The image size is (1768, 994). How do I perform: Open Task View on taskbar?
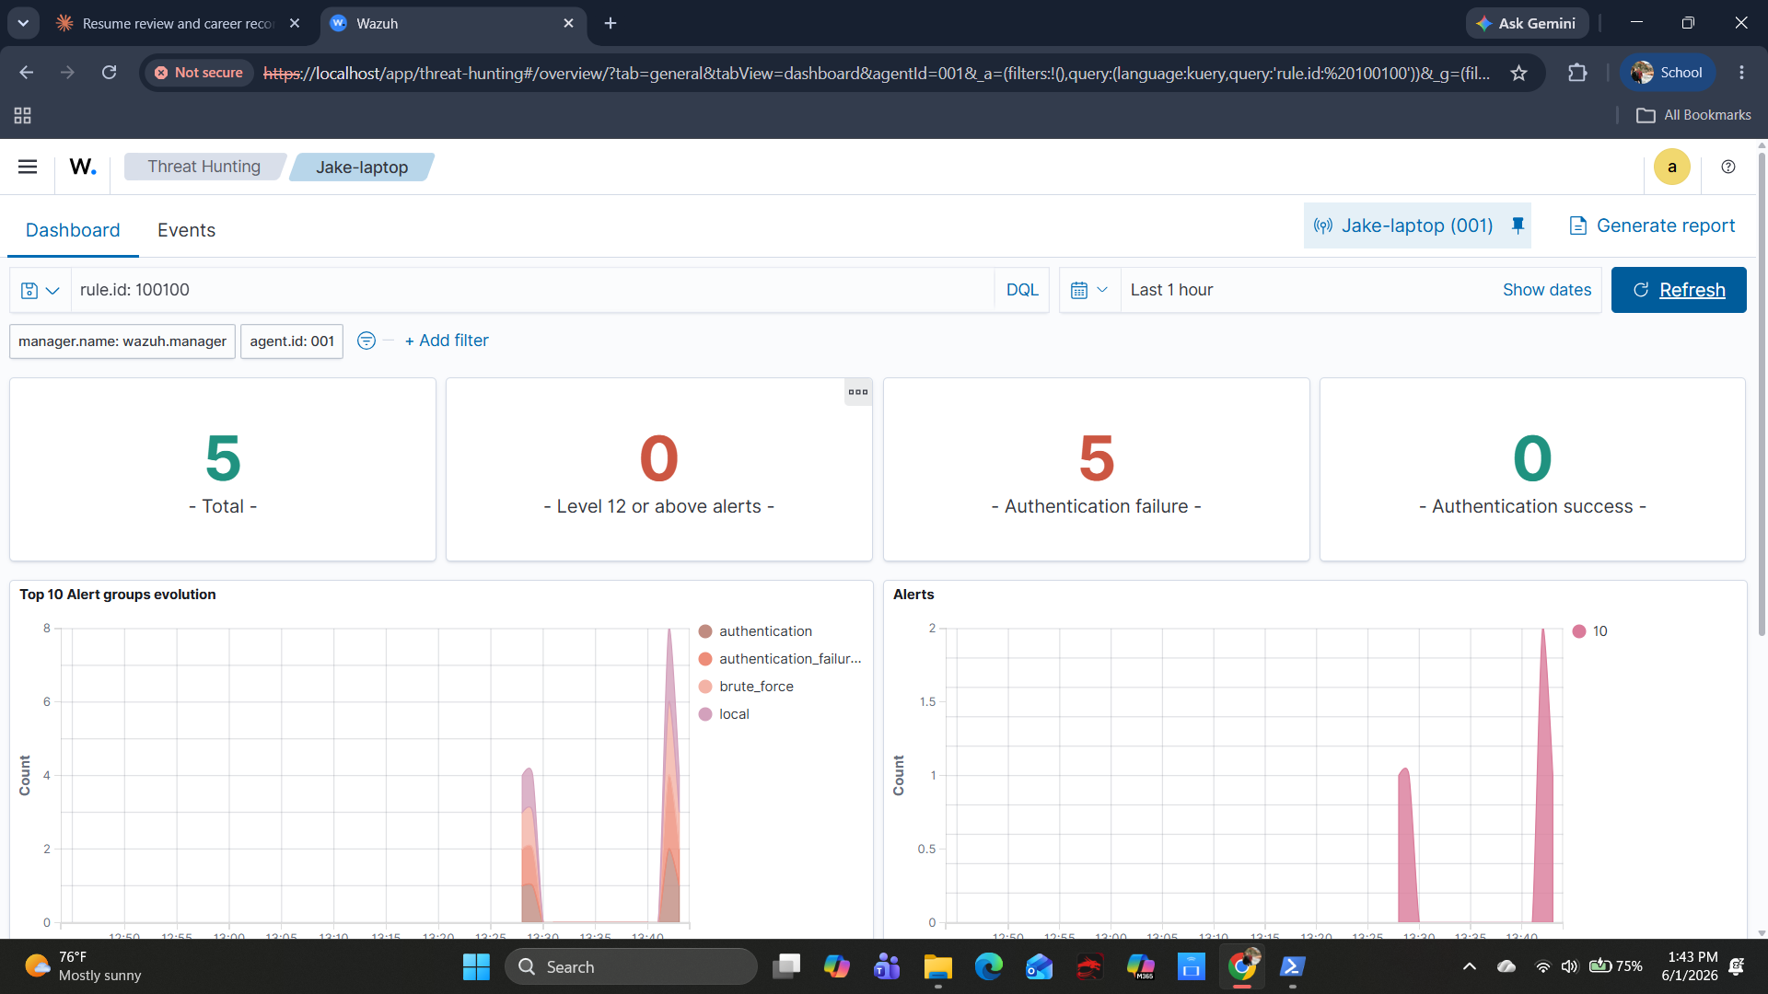(786, 966)
